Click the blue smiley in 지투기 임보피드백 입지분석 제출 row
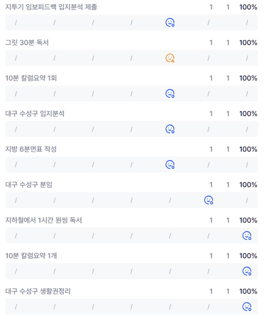 coord(170,22)
